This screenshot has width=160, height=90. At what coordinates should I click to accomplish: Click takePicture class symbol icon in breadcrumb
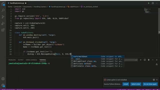[x=68, y=7]
